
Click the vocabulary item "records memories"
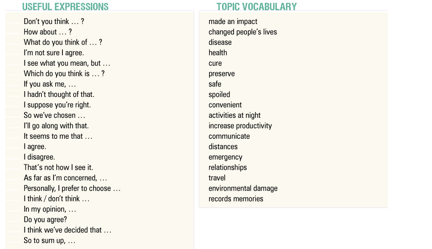tap(236, 199)
